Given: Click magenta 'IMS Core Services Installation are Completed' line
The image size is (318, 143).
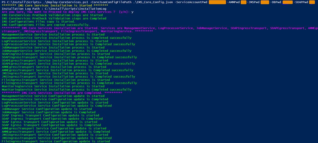Looking at the screenshot, I should point(62,93).
